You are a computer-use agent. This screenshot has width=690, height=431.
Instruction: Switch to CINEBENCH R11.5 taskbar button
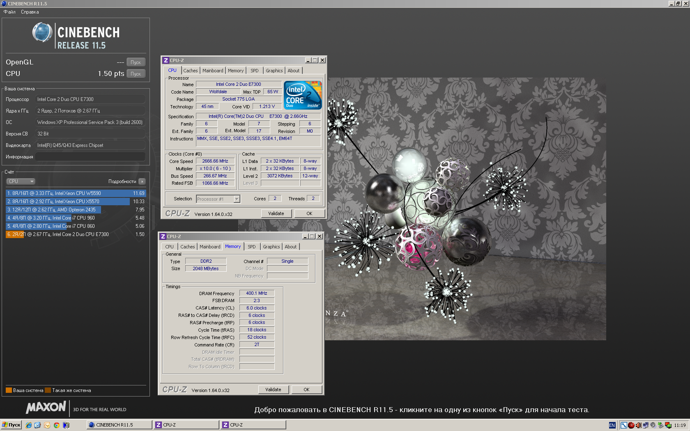[x=119, y=425]
